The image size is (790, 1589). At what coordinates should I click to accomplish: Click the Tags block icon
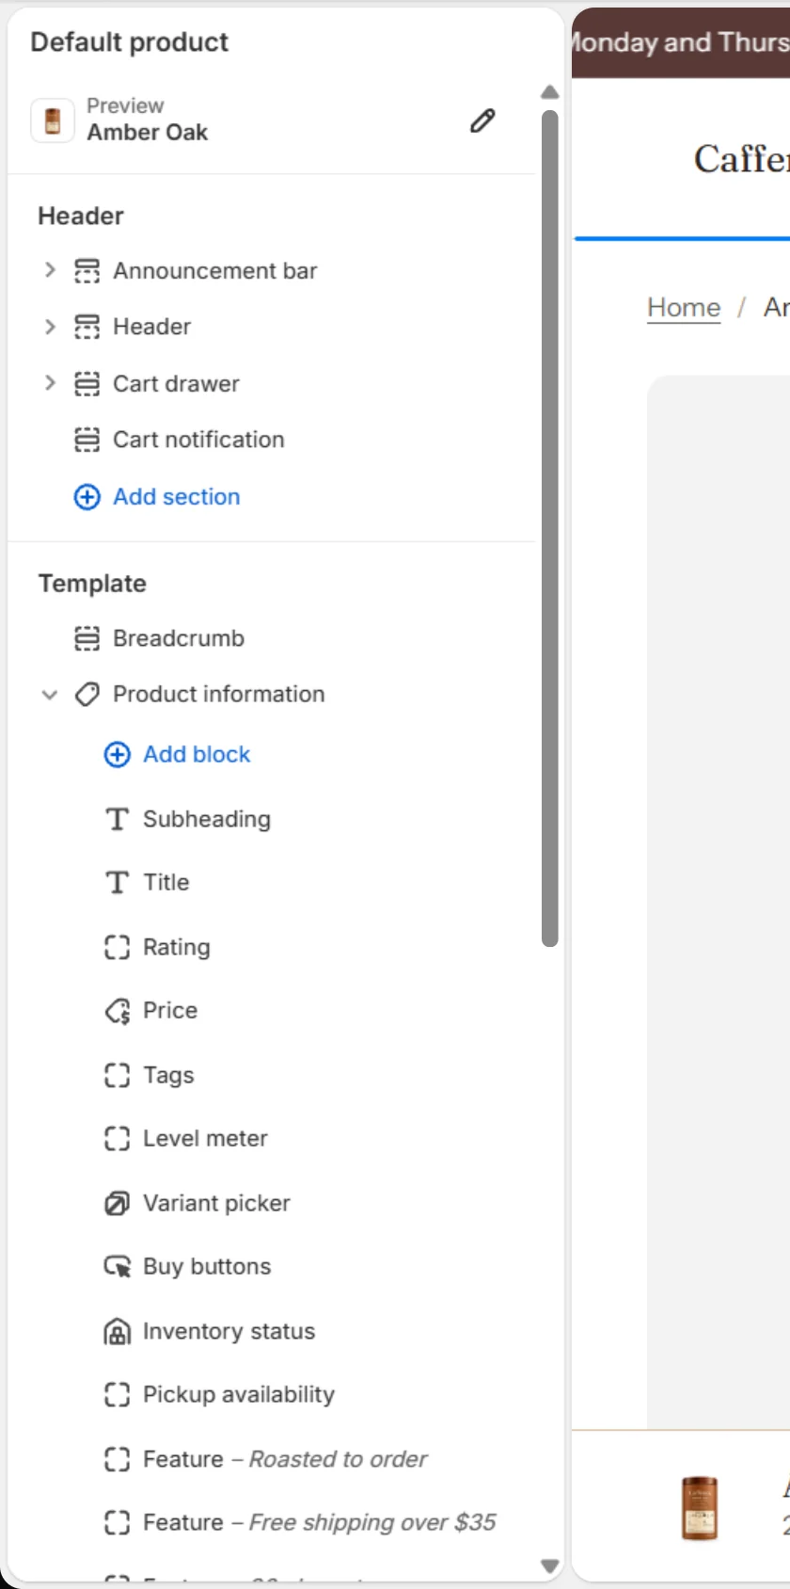[117, 1075]
